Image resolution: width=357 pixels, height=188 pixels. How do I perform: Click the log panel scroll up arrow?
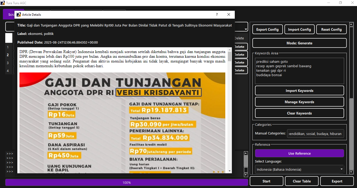pos(246,153)
